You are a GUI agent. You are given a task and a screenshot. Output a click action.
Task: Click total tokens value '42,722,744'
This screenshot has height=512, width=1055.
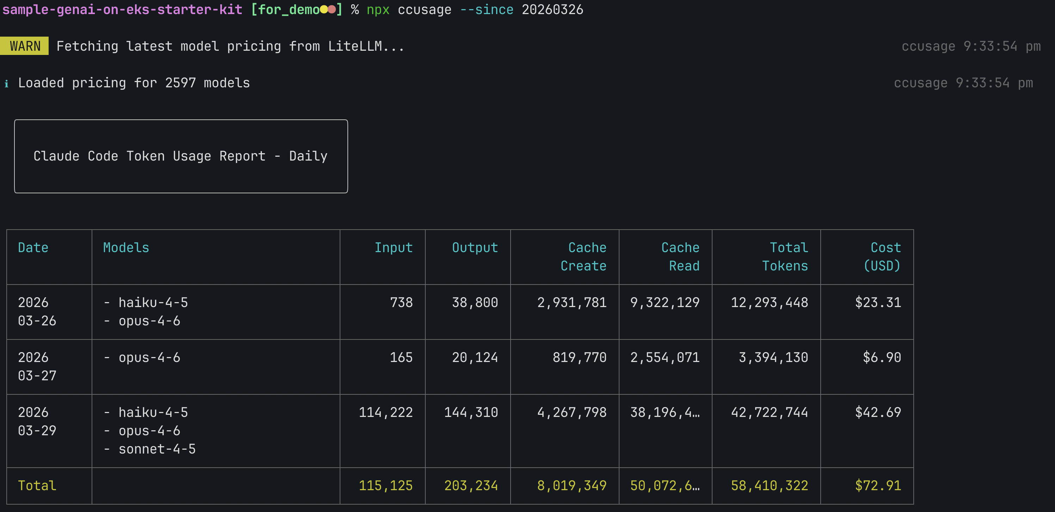point(770,412)
